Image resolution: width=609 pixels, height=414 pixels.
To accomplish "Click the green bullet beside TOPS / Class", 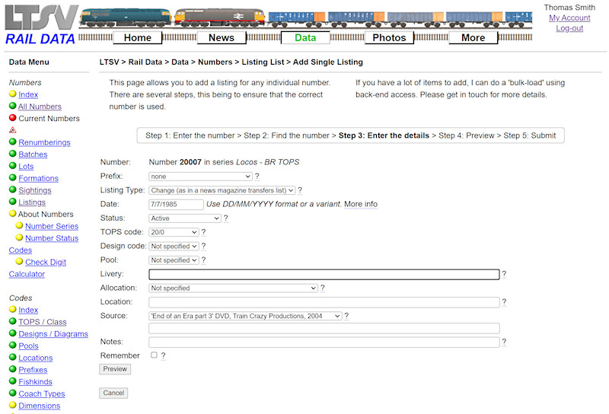I will [x=13, y=321].
